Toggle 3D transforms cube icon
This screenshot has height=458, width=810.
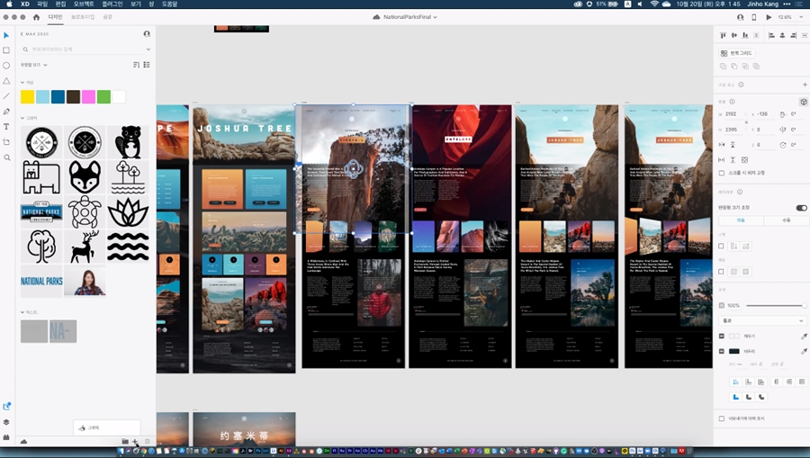coord(804,102)
